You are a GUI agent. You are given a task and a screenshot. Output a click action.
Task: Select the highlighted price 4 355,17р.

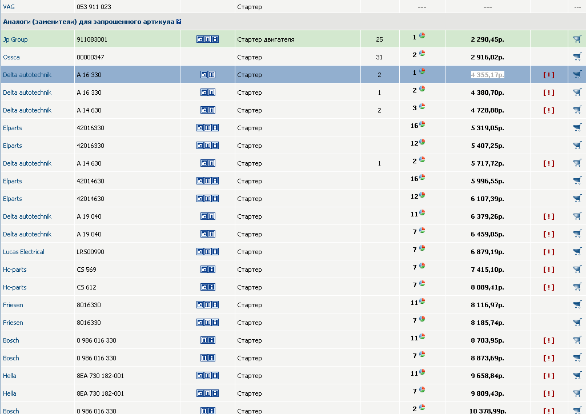coord(487,75)
